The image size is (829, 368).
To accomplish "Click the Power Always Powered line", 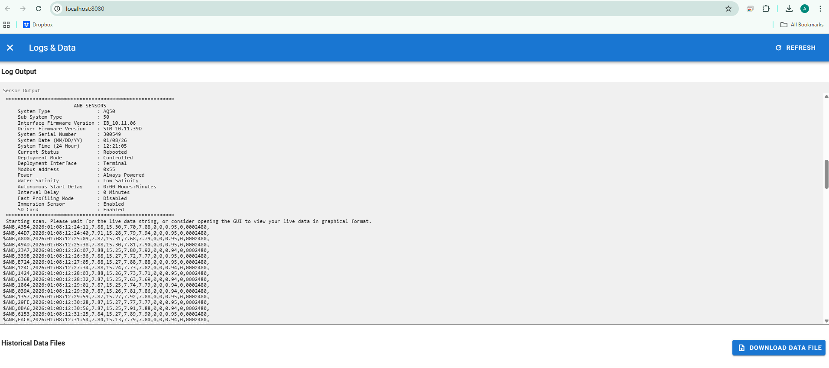I will click(81, 175).
